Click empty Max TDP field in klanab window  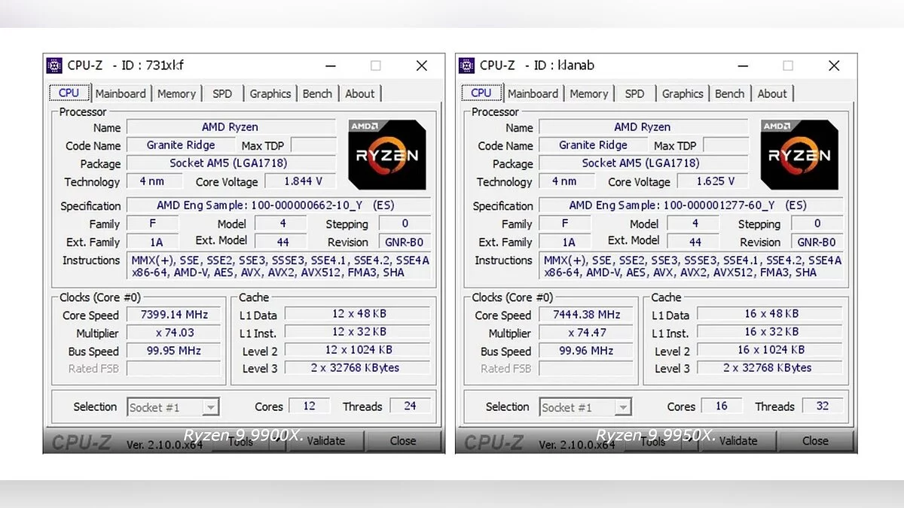[x=725, y=145]
